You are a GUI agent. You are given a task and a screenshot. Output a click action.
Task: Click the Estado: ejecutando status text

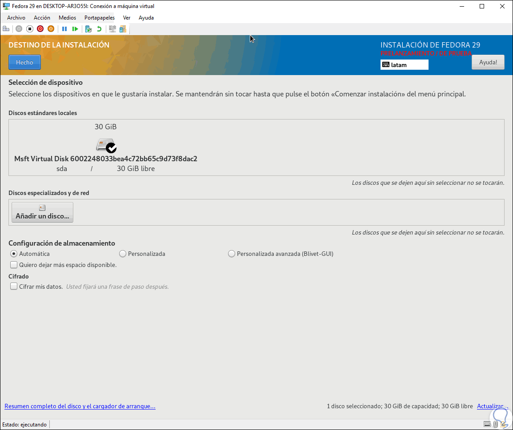coord(24,424)
